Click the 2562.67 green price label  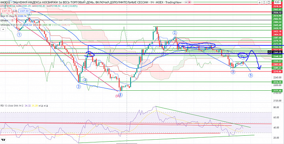pyautogui.click(x=278, y=9)
